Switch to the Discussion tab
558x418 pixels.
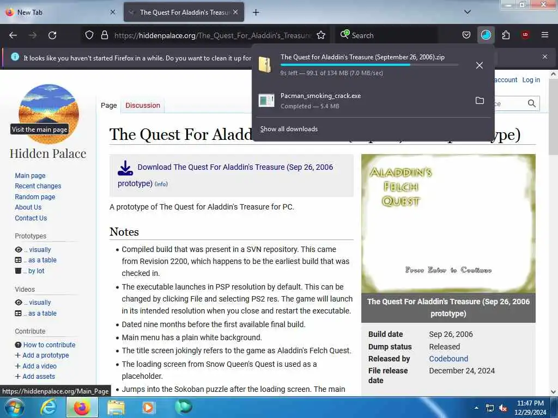(143, 105)
